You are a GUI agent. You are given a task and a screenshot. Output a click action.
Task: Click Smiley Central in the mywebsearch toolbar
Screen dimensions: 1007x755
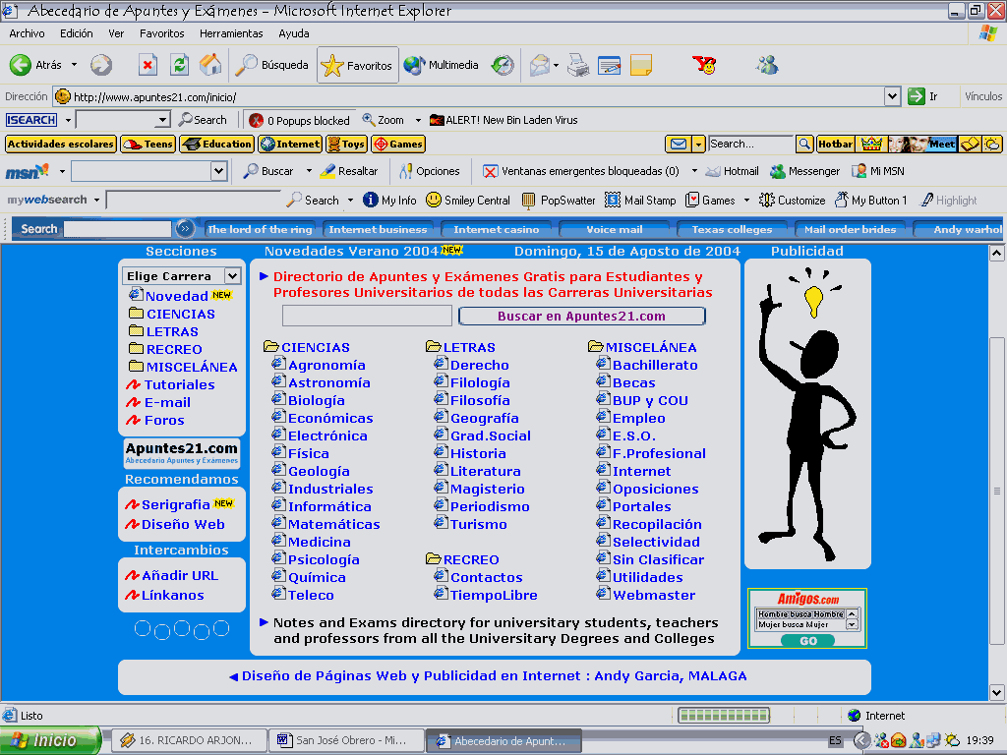(x=468, y=201)
